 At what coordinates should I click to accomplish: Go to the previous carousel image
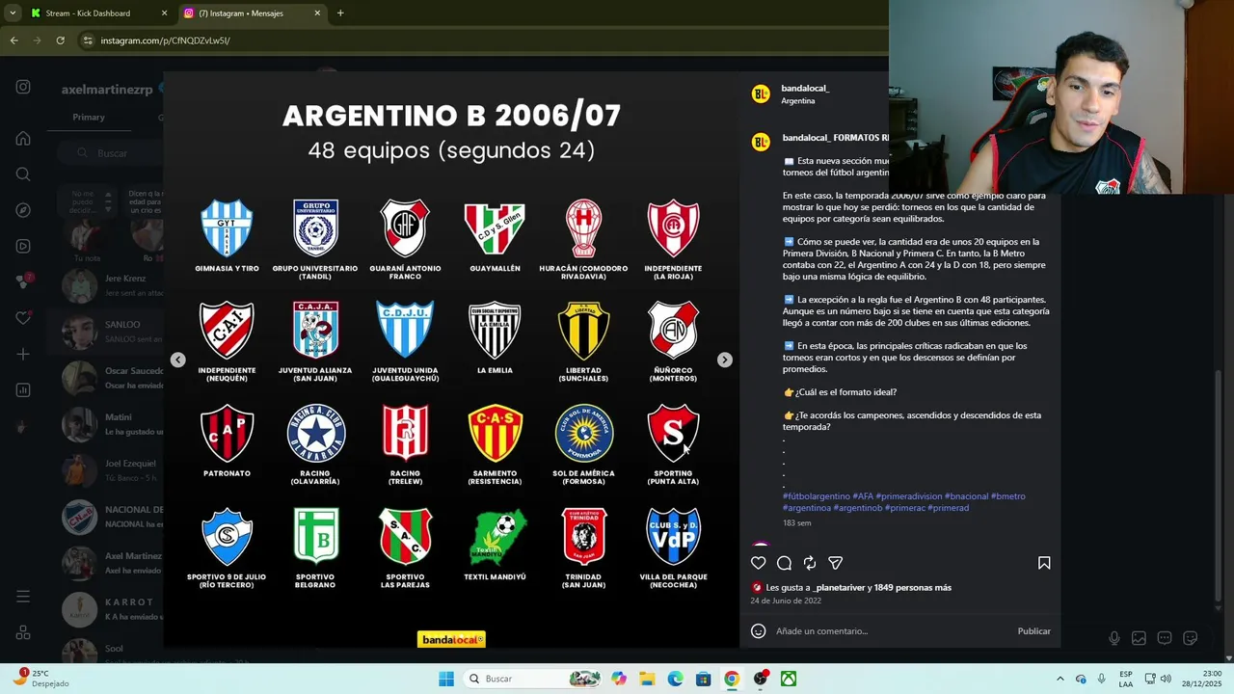[178, 360]
